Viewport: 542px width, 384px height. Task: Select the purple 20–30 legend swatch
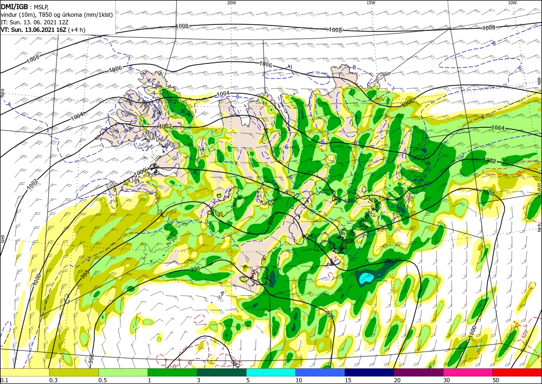(x=418, y=372)
